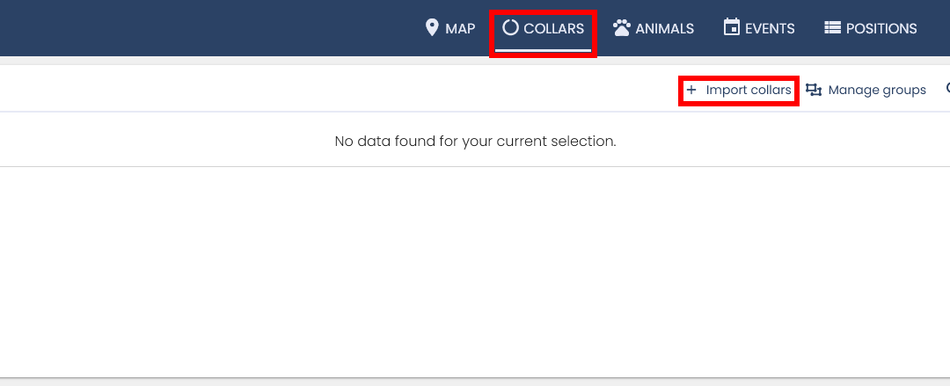Open Manage groups via its label
The width and height of the screenshot is (950, 386).
tap(877, 91)
